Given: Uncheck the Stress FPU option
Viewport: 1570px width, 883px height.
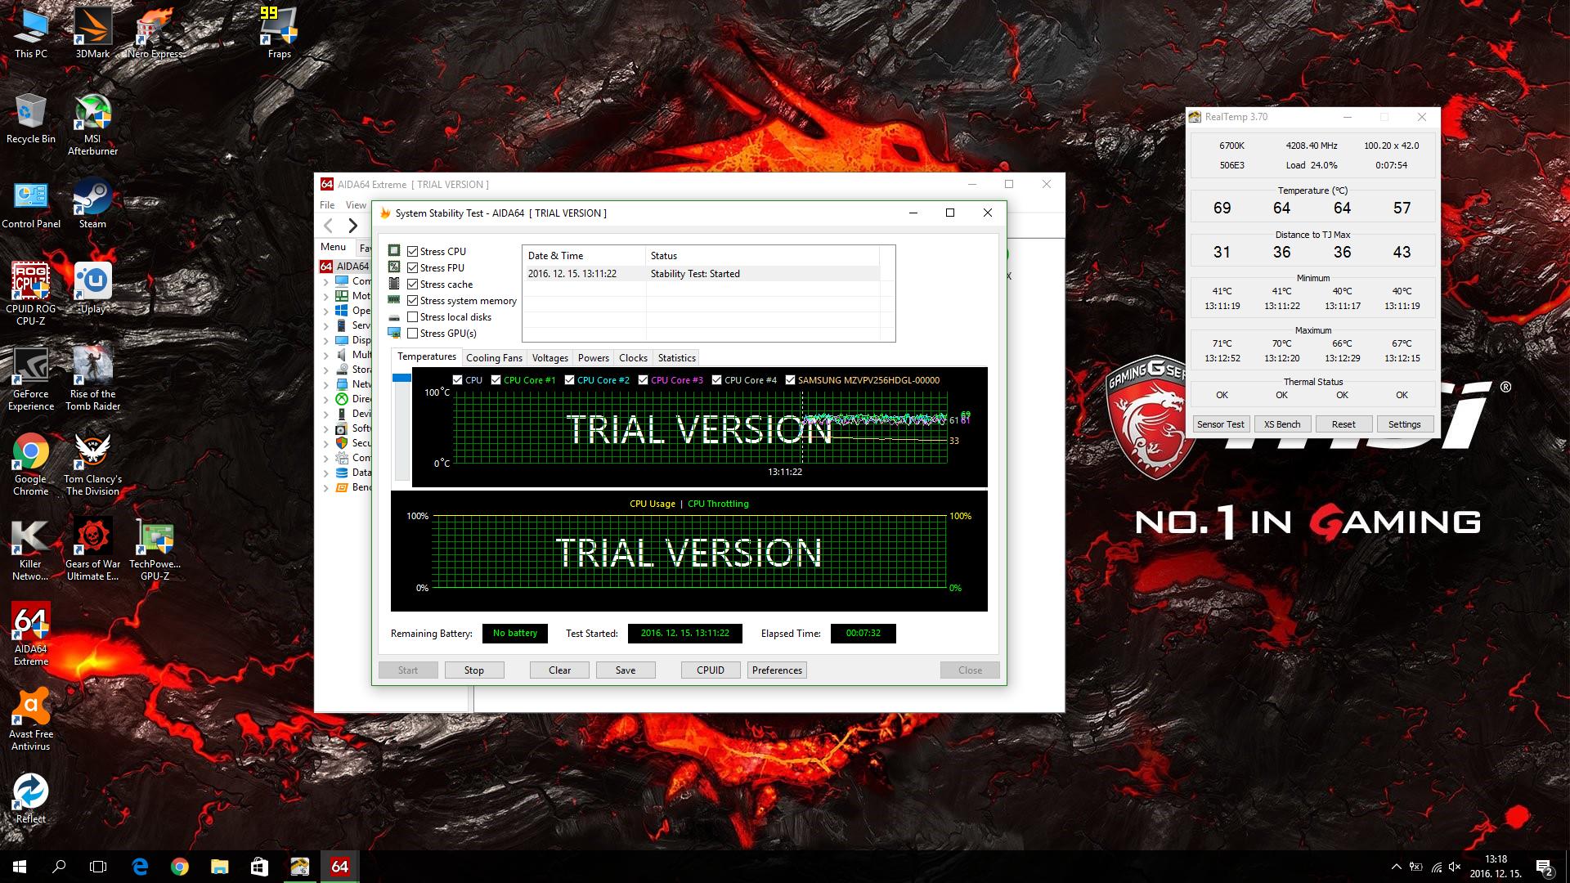Looking at the screenshot, I should [x=413, y=268].
